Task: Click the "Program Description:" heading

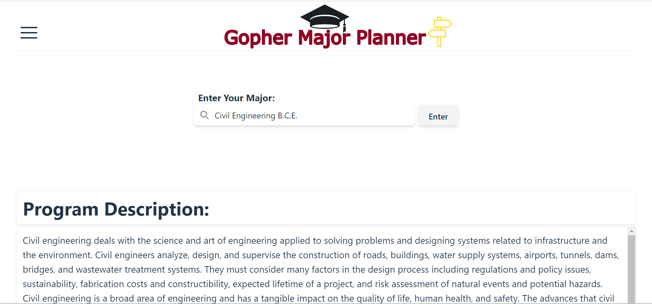Action: tap(116, 209)
